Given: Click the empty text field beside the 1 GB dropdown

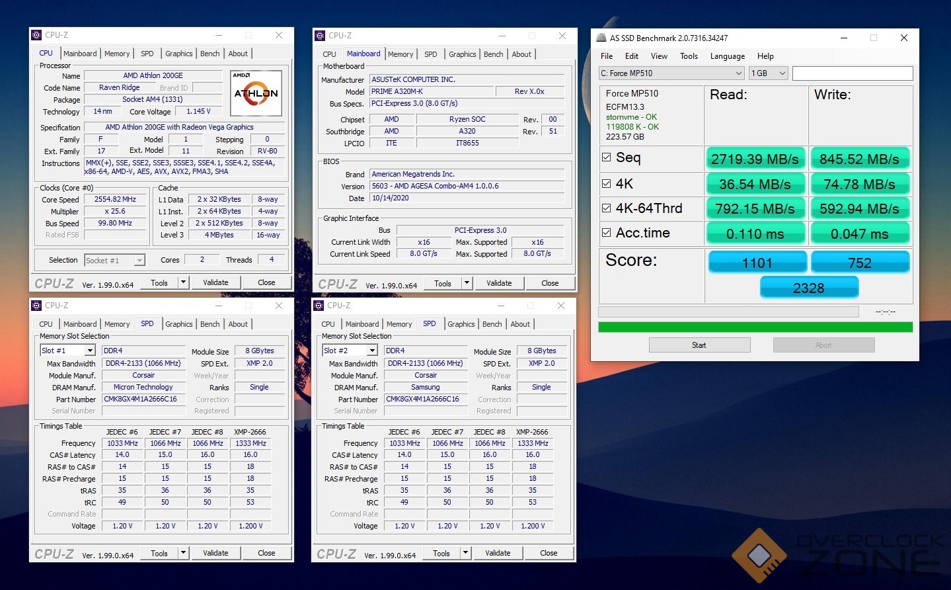Looking at the screenshot, I should [853, 73].
